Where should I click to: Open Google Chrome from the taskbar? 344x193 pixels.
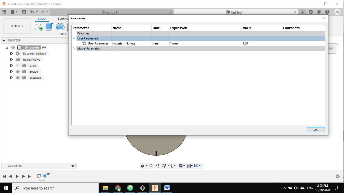coord(118,188)
